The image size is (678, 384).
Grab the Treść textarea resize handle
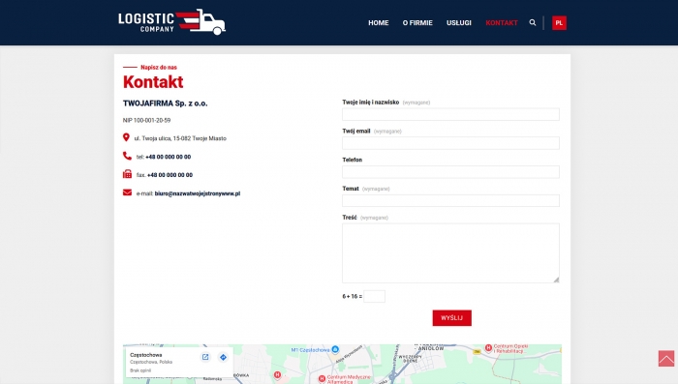tap(556, 280)
